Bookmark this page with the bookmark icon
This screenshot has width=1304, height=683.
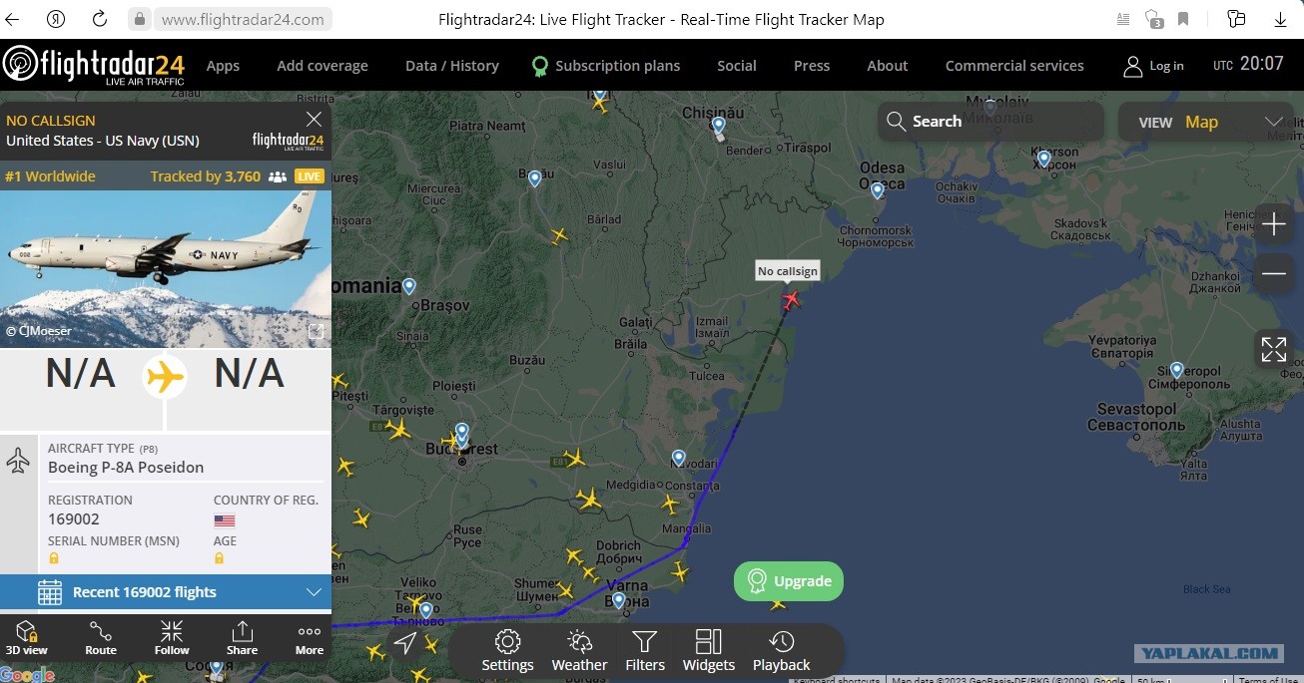click(x=1183, y=19)
